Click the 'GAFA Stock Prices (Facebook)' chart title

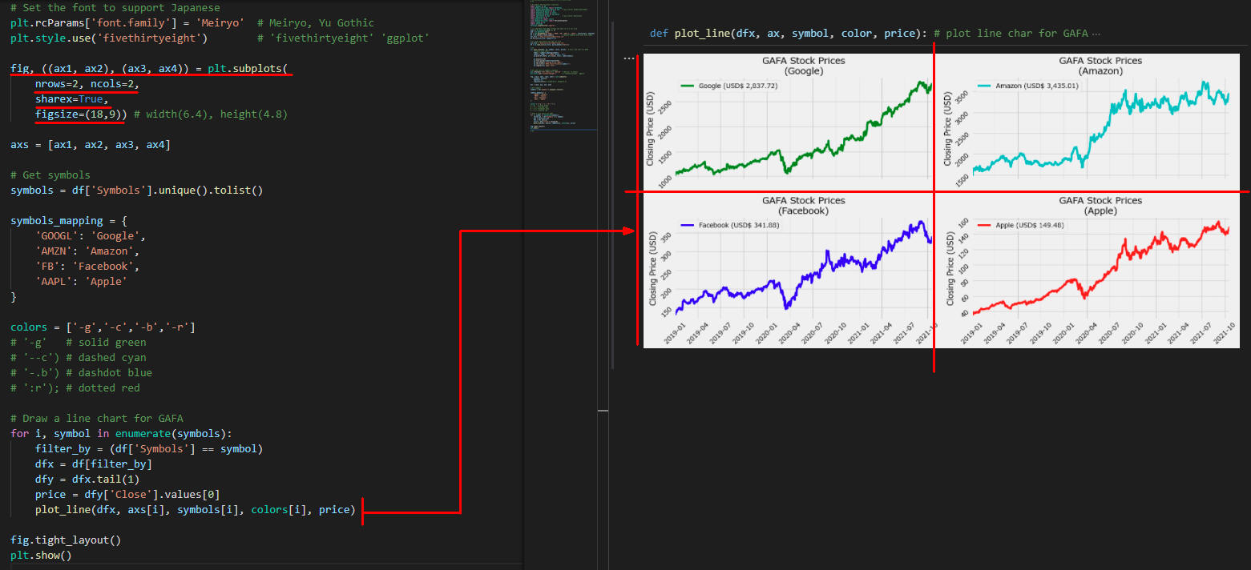coord(803,206)
